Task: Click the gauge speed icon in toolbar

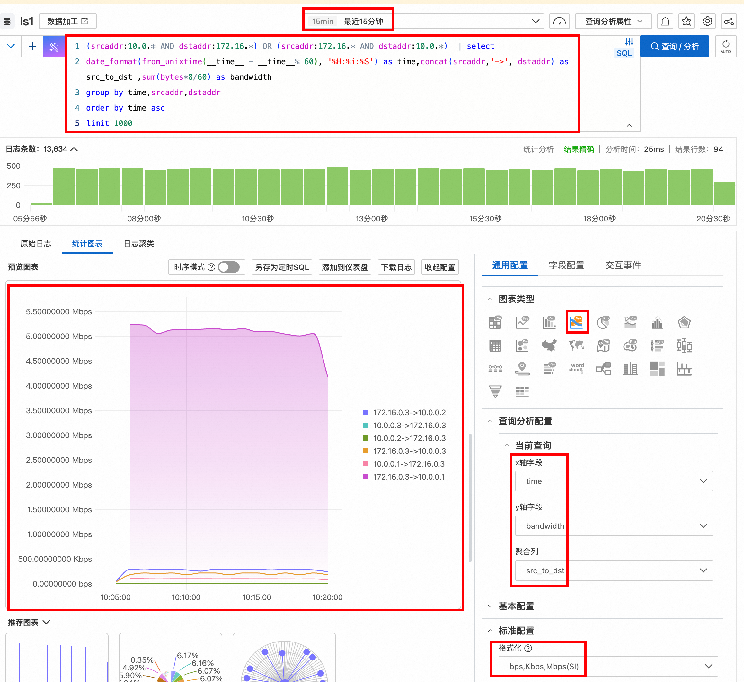Action: pos(560,22)
